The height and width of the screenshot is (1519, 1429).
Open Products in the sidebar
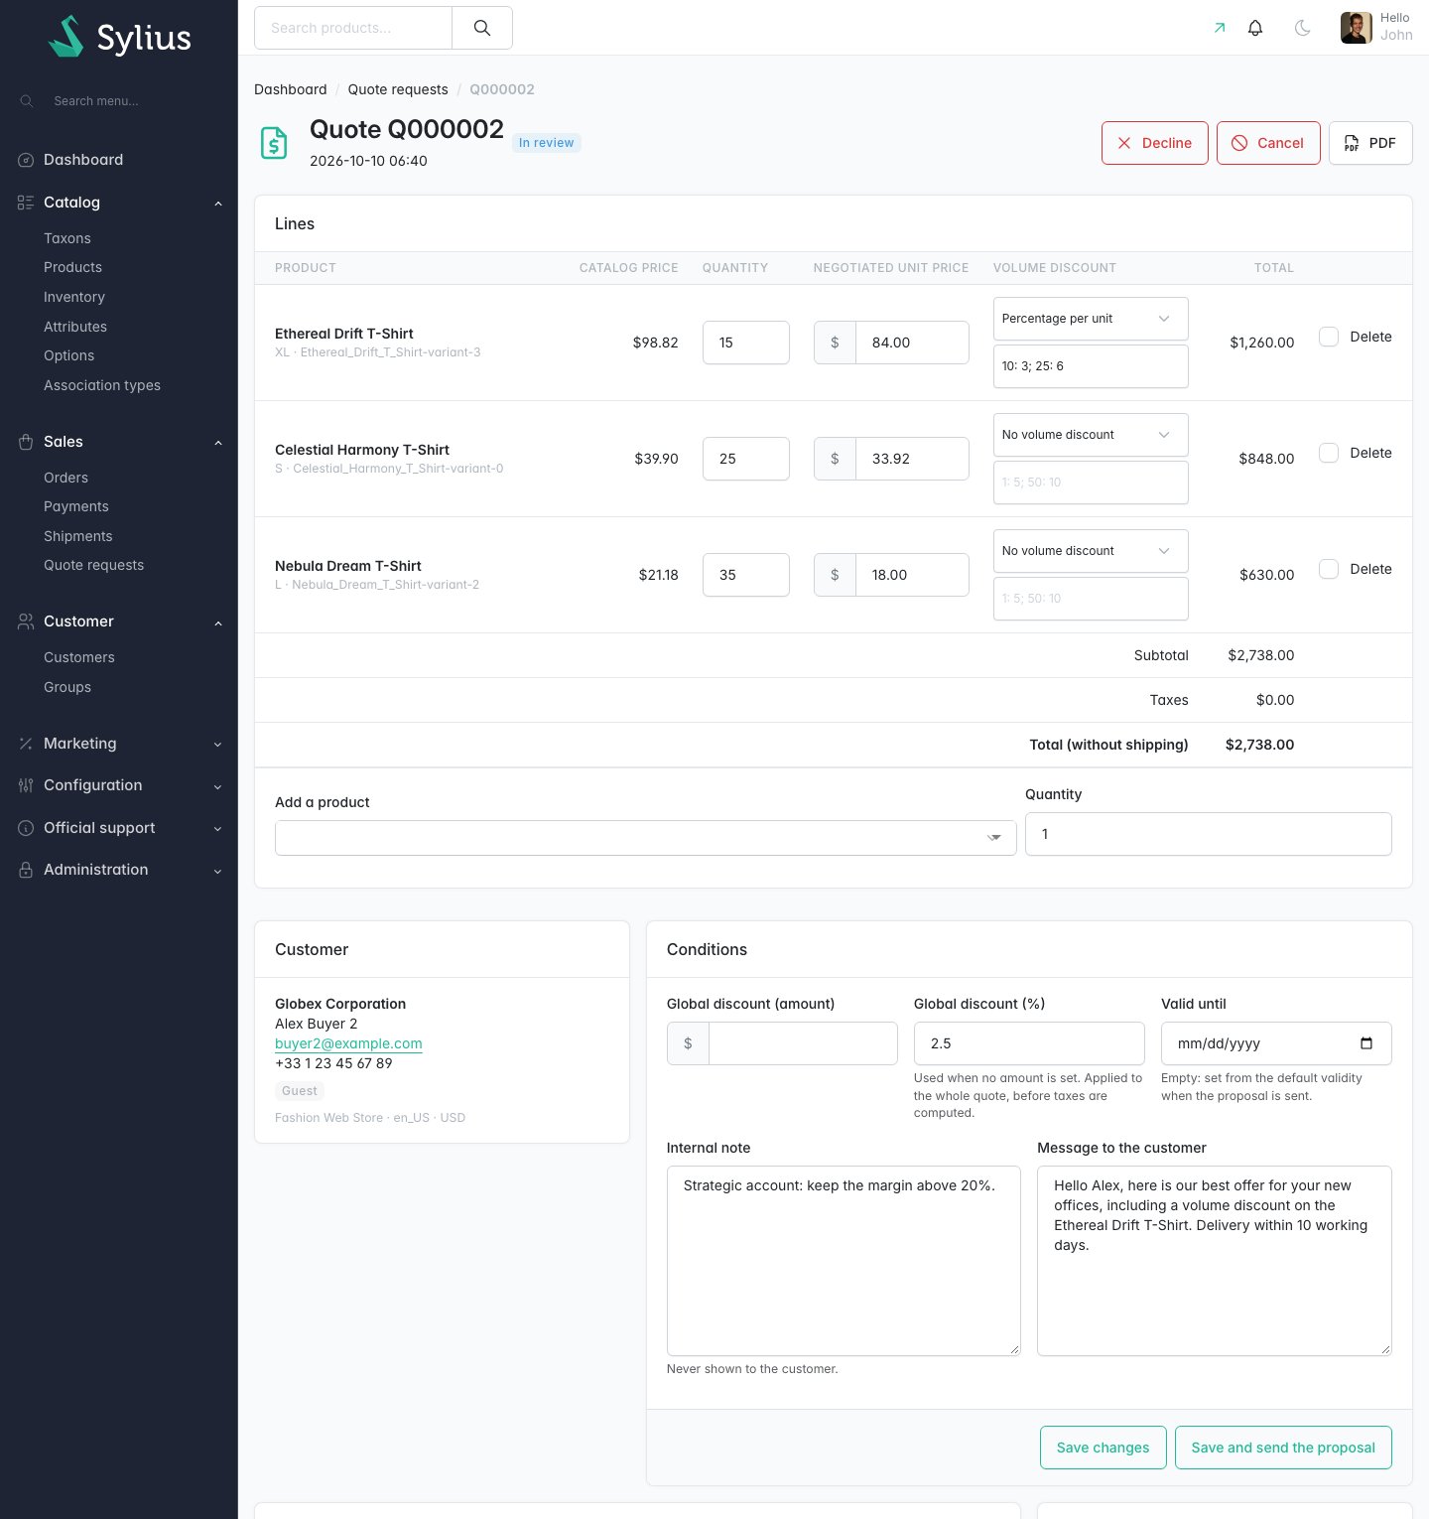[x=72, y=267]
